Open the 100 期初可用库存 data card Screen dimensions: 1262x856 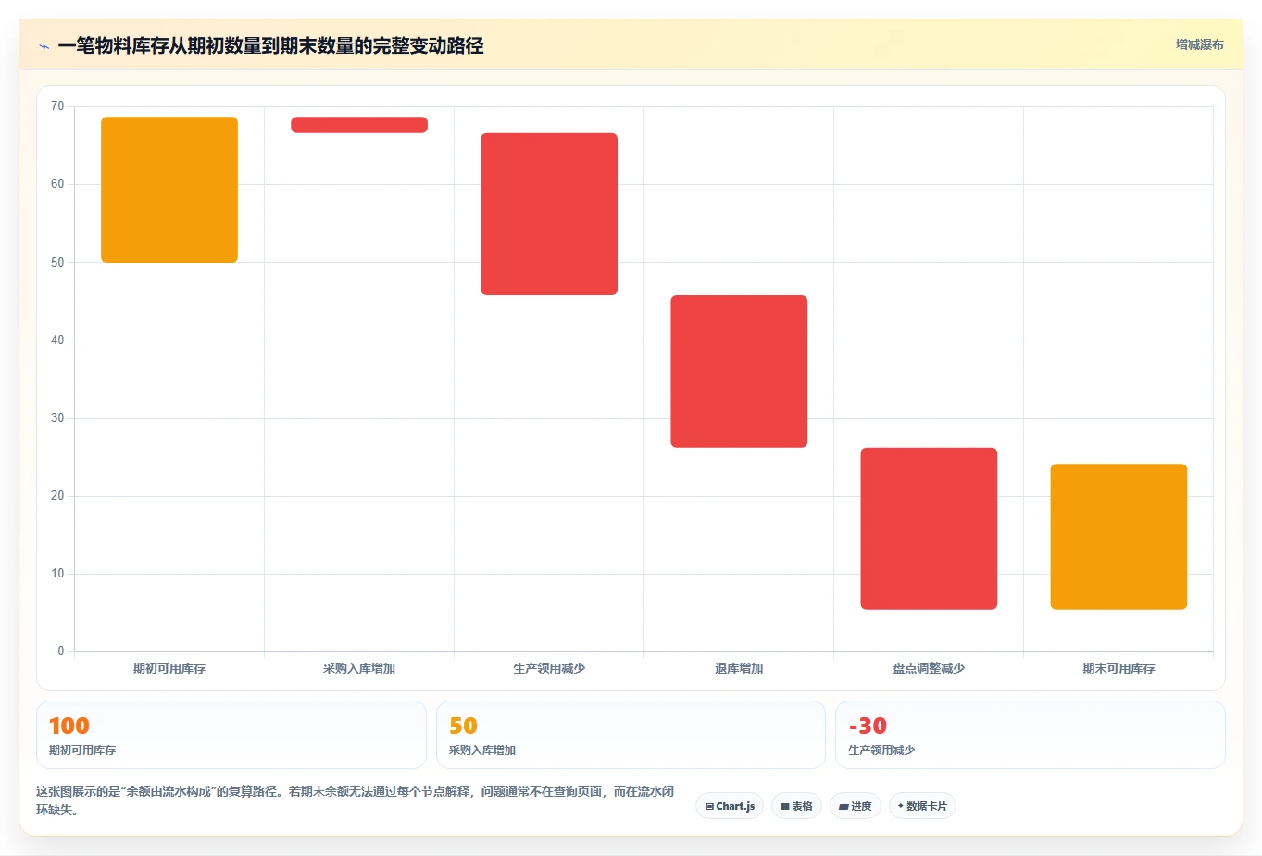click(231, 735)
